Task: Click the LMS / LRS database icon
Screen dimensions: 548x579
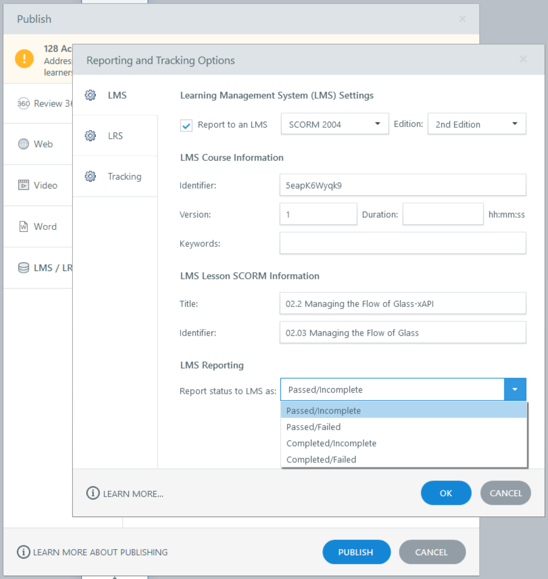Action: pyautogui.click(x=23, y=268)
